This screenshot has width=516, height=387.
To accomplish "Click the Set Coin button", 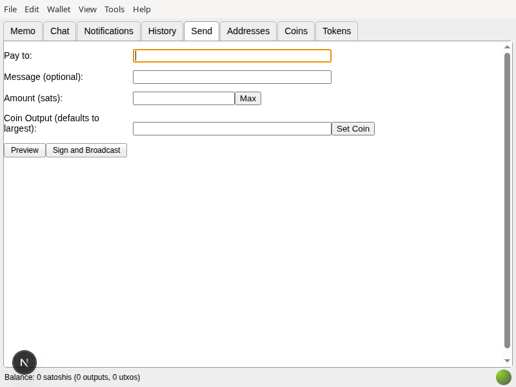I will click(x=353, y=128).
